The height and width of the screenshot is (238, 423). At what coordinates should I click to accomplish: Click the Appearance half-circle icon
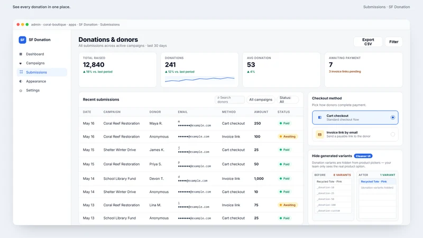pyautogui.click(x=21, y=81)
